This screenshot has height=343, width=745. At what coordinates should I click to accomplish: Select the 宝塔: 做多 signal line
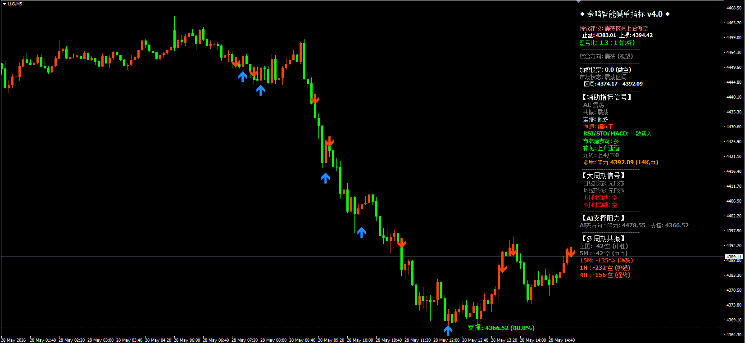[x=595, y=119]
